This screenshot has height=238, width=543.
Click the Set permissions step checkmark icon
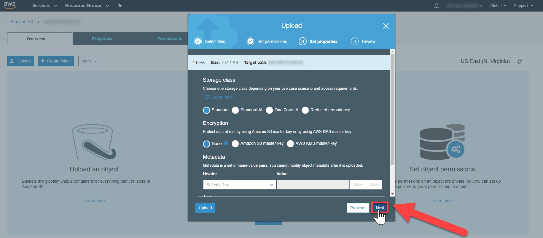tap(250, 41)
